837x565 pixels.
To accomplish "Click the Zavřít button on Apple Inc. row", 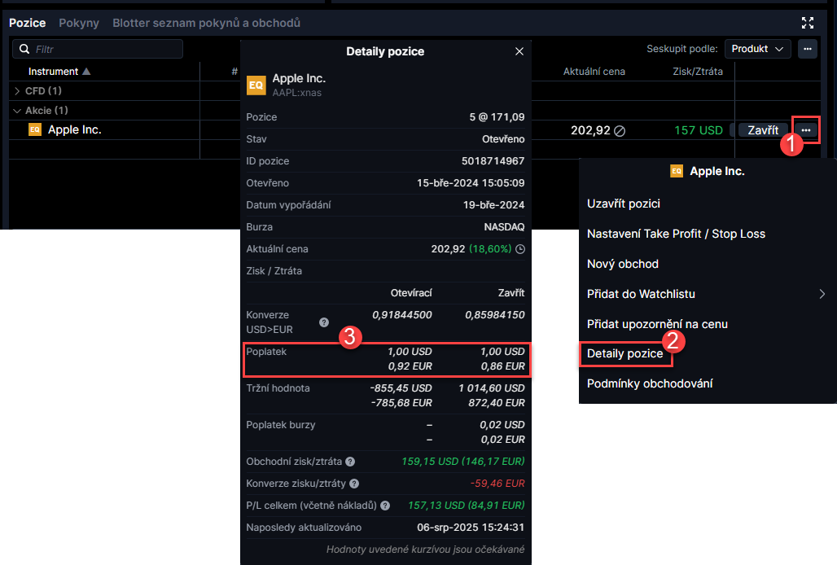I will (x=763, y=130).
